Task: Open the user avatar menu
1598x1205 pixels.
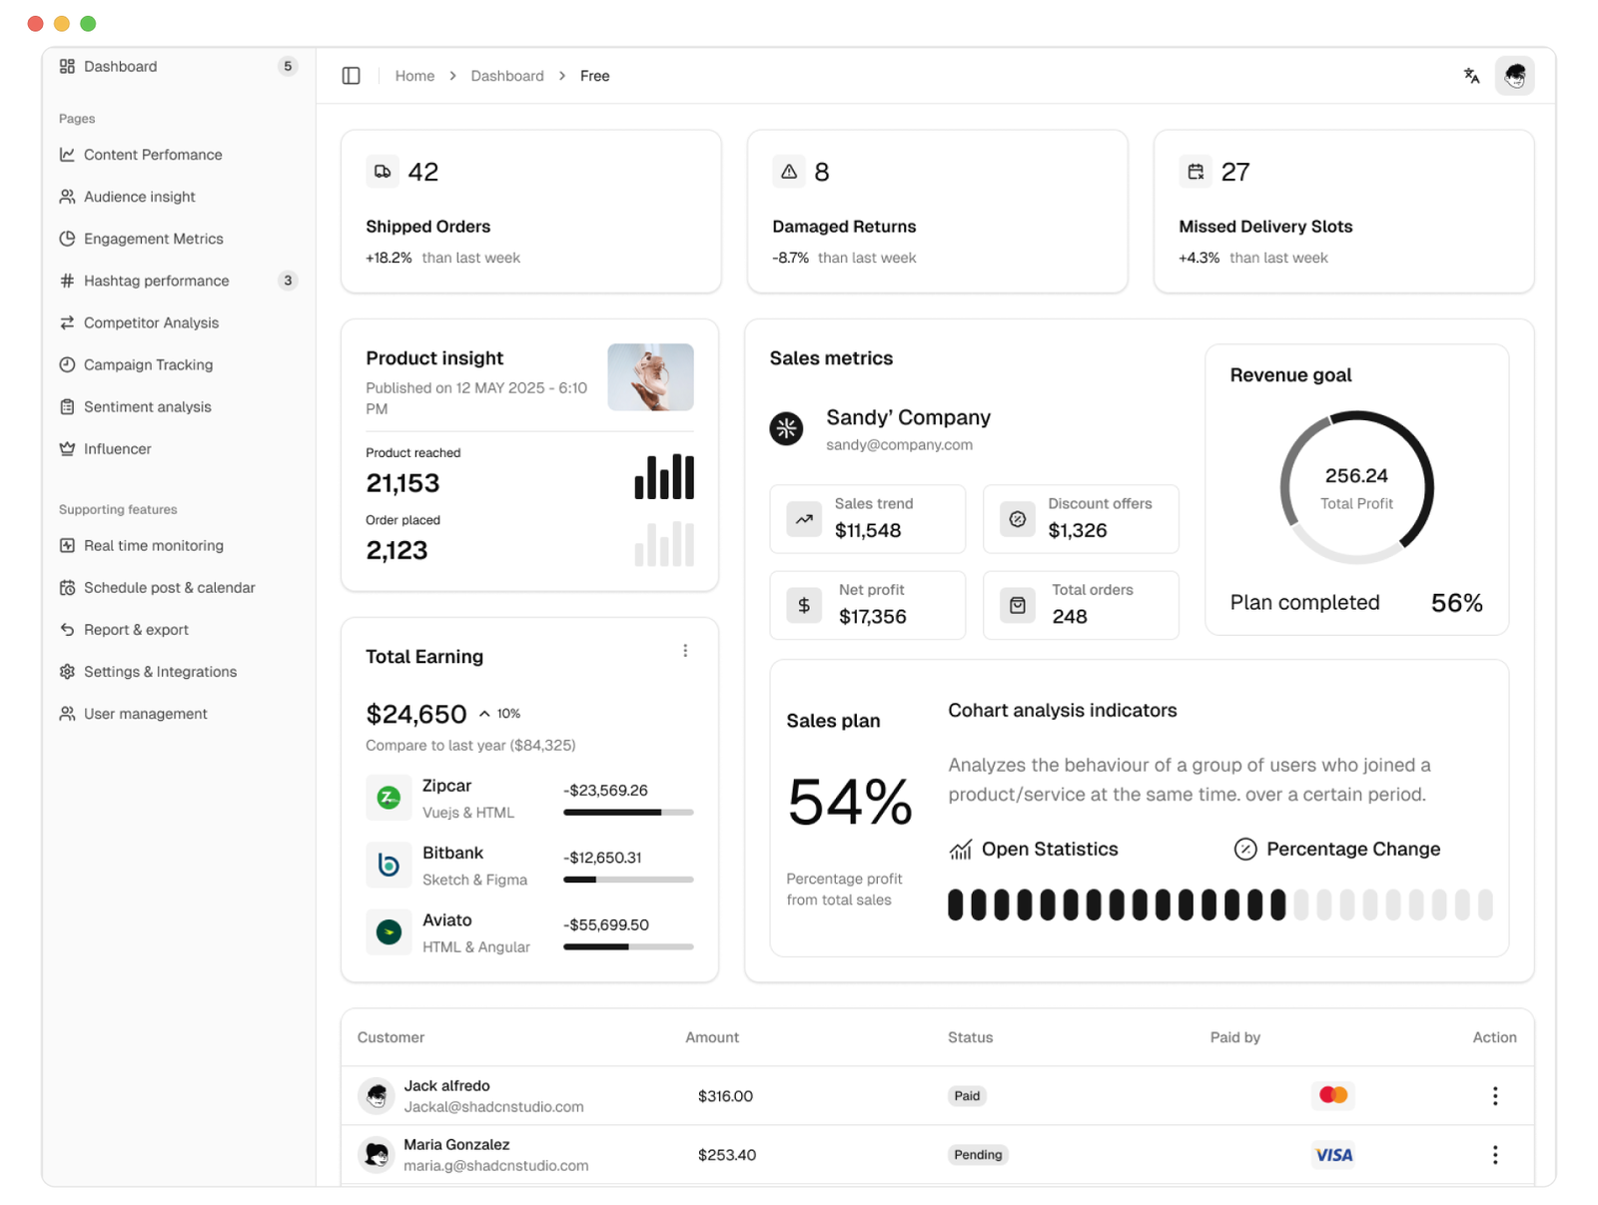Action: click(1514, 76)
